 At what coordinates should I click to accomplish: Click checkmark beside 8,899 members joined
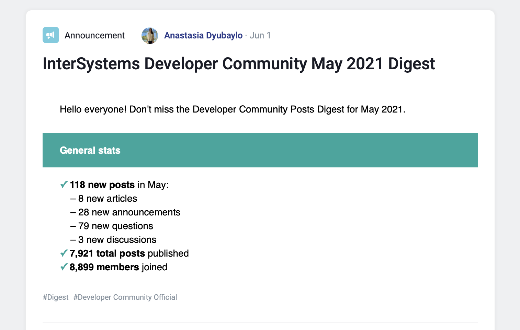[64, 267]
